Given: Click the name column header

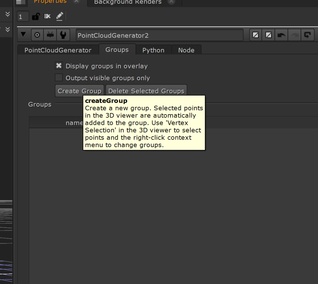Looking at the screenshot, I should [74, 123].
